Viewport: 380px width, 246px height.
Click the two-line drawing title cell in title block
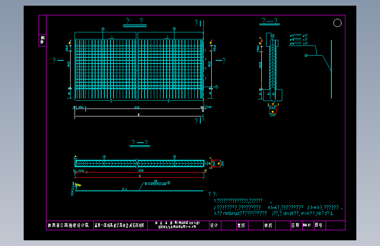pyautogui.click(x=179, y=225)
